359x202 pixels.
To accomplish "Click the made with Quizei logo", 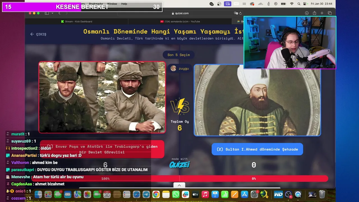I will [x=179, y=163].
